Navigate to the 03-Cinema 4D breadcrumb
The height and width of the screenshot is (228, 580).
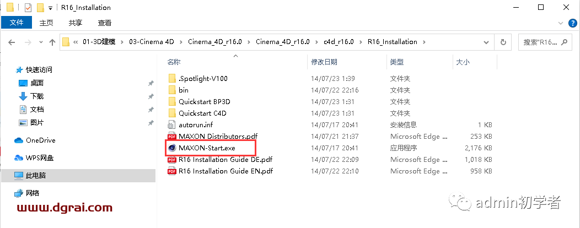click(151, 42)
